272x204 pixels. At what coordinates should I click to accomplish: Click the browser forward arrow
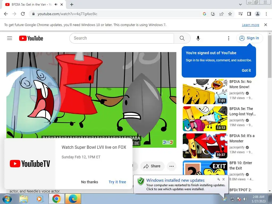tap(14, 14)
